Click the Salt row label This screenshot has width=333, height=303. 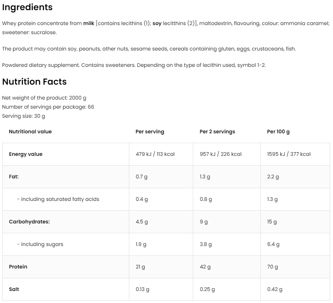click(x=14, y=289)
